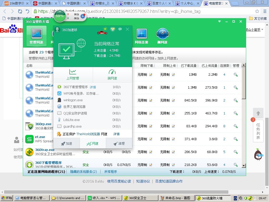The image size is (269, 202).
Task: Switch to 360安全卫士 in the taskbar
Action: click(140, 198)
